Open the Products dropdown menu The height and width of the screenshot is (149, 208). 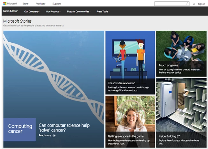coord(40,4)
